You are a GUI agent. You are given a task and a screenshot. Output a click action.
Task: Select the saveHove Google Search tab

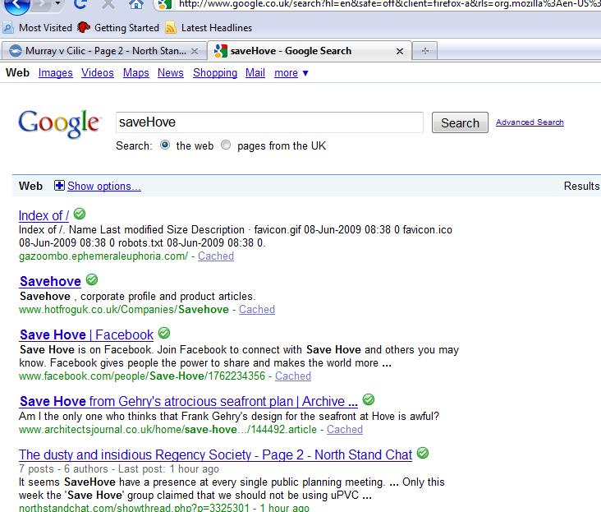coord(309,51)
